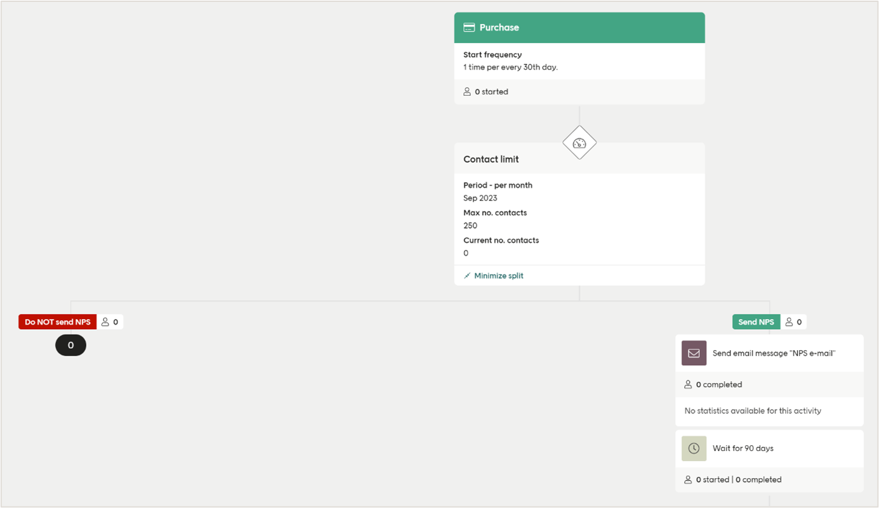879x508 pixels.
Task: Open the Wait for 90 days activity
Action: pos(769,448)
